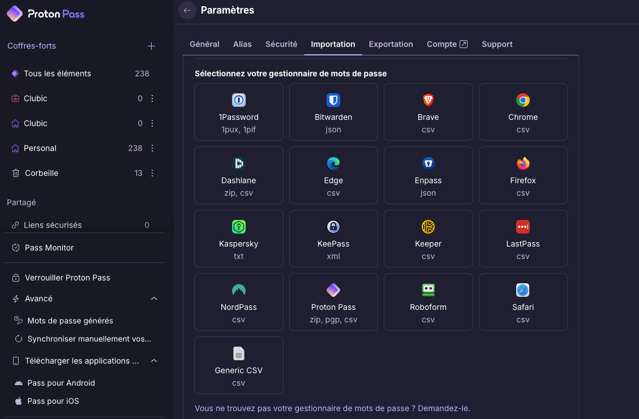The image size is (639, 419).
Task: Add a new vault with the plus icon
Action: [151, 46]
